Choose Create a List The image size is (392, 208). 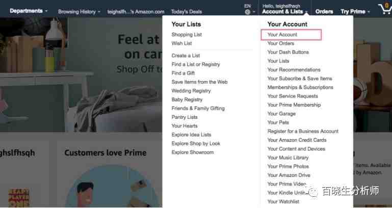(186, 56)
